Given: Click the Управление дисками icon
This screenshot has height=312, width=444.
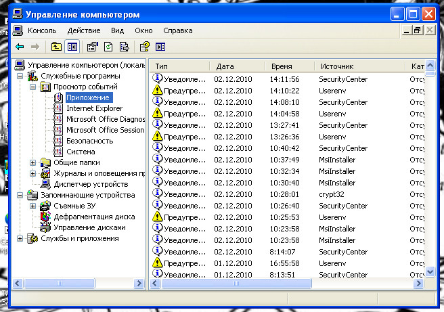Looking at the screenshot, I should (x=45, y=227).
